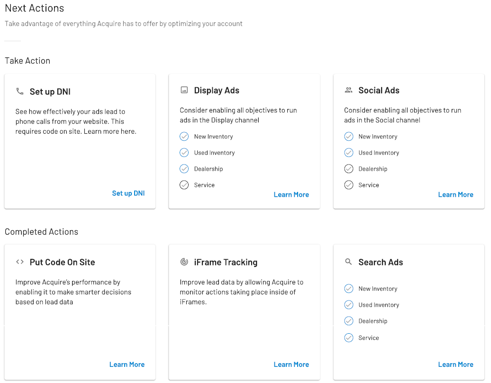Toggle Dealership checkmark in Display Ads card
The width and height of the screenshot is (491, 383).
coord(184,169)
